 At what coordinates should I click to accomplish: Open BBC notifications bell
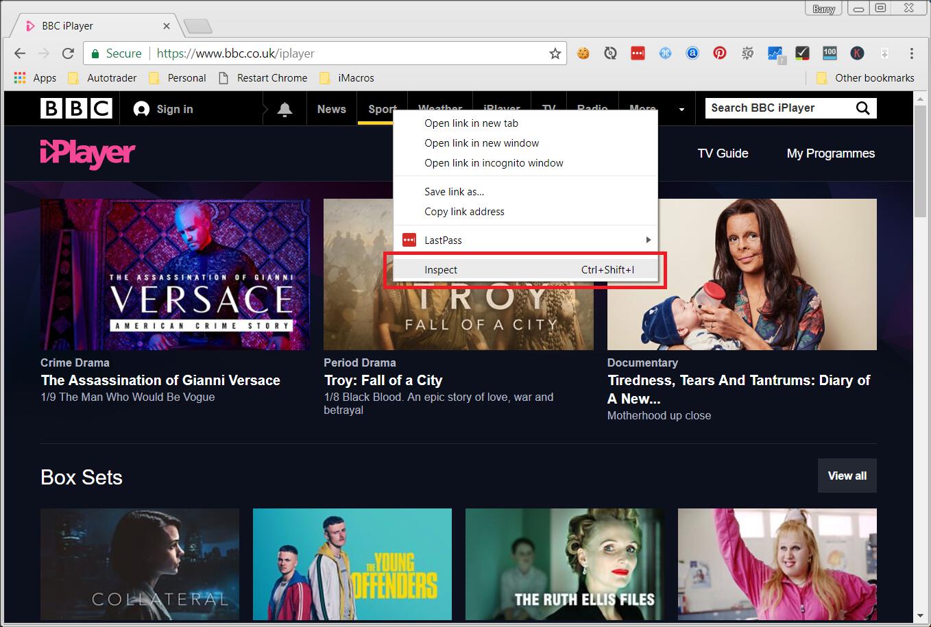285,109
